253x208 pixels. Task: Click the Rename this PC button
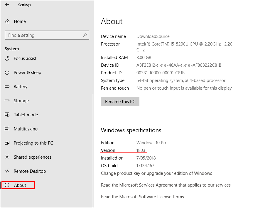pyautogui.click(x=120, y=101)
